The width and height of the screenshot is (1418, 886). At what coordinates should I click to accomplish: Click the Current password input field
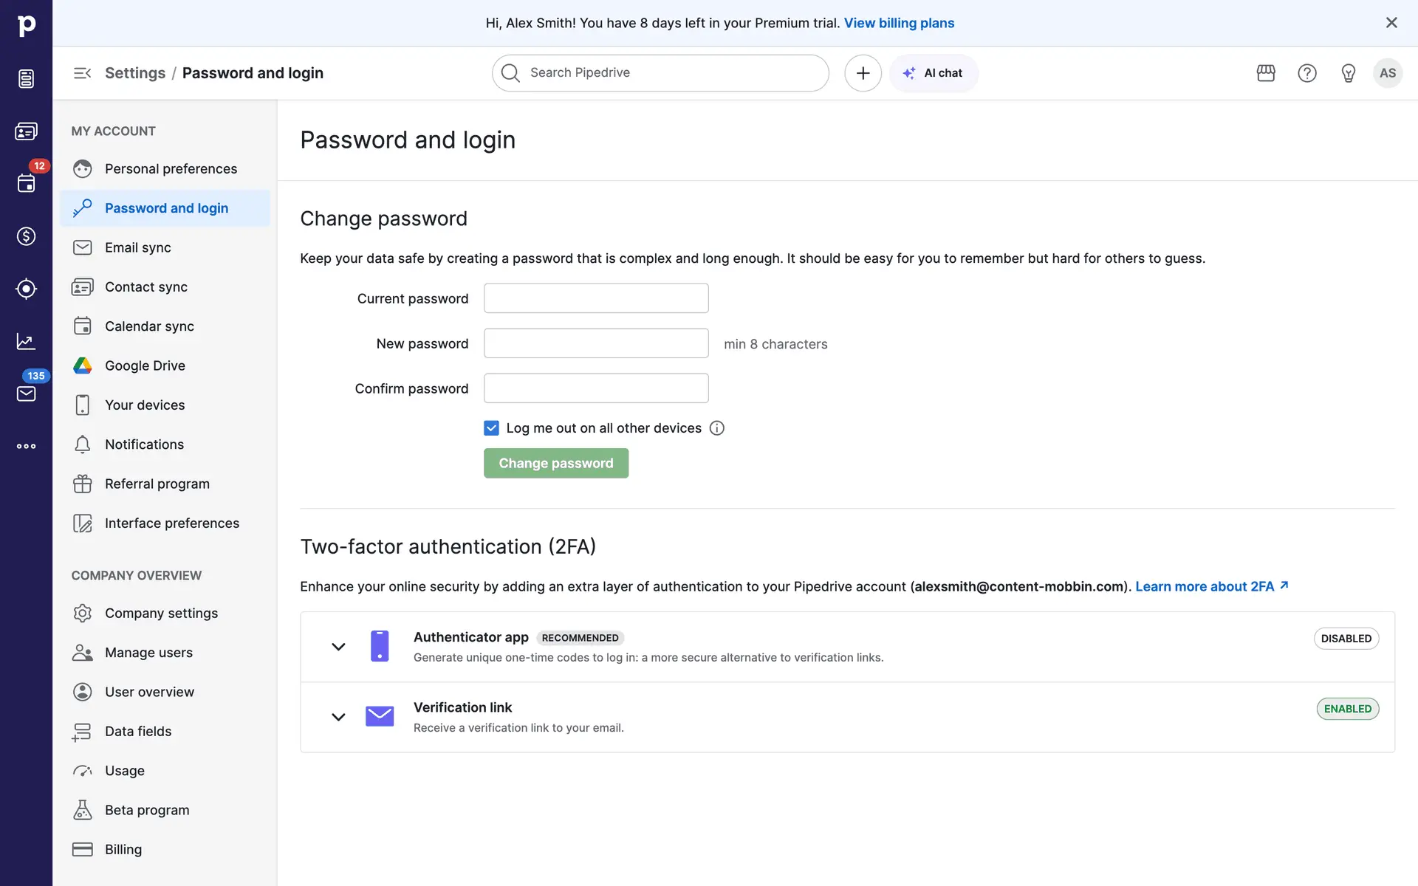[x=596, y=298]
